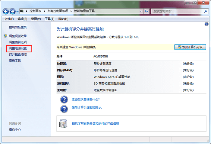Refresh the page with the refresh icon
This screenshot has height=144, width=211.
(146, 11)
